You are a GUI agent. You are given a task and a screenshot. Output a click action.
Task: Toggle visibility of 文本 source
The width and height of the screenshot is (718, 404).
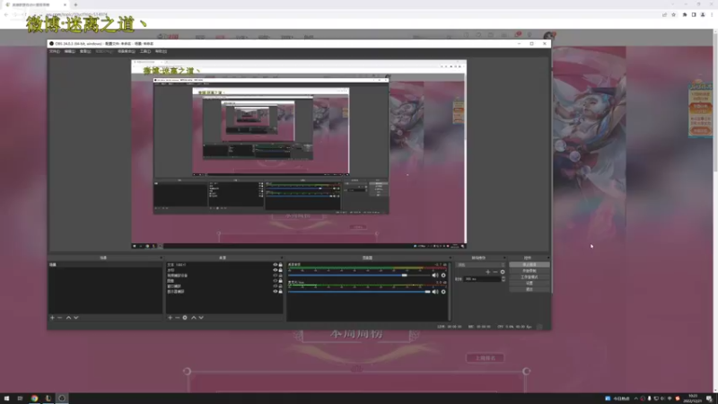tap(276, 265)
